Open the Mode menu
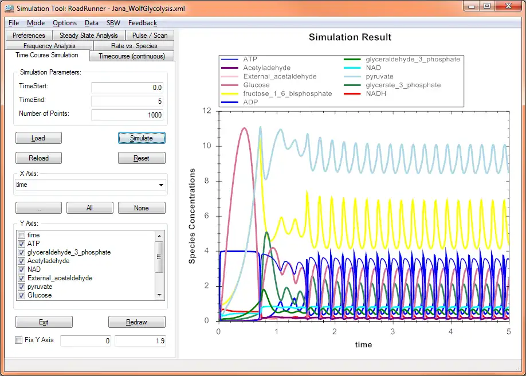 point(36,23)
